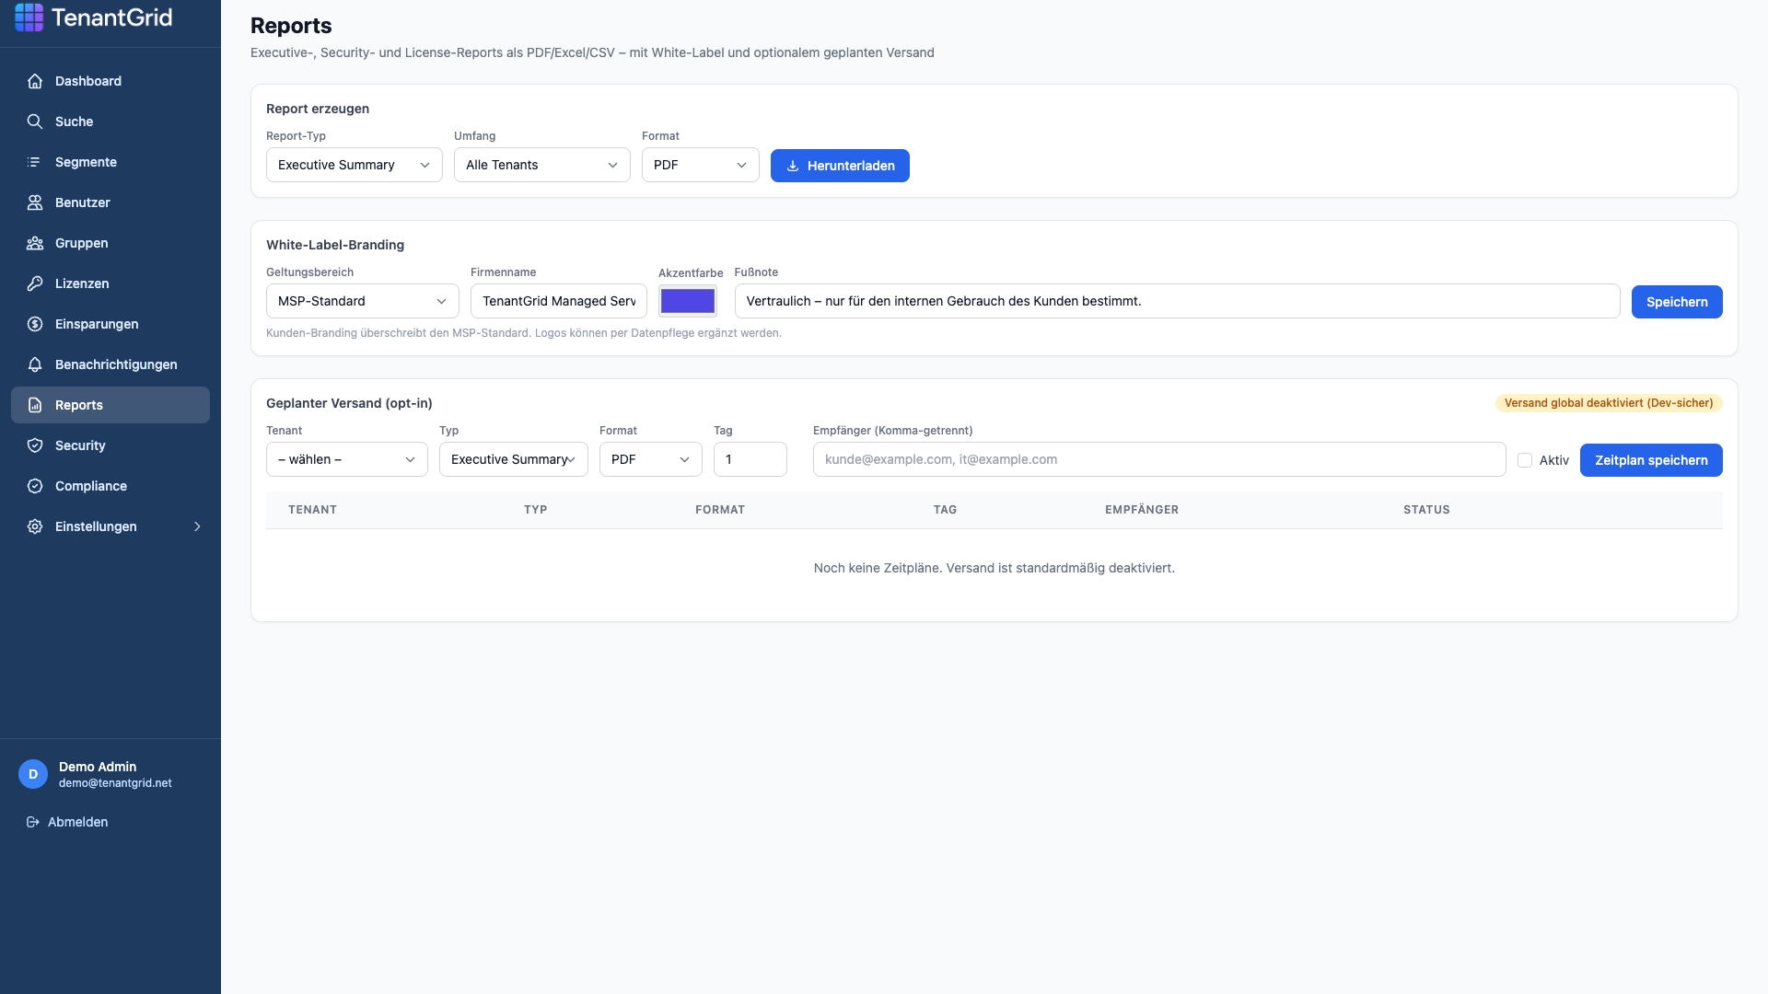The image size is (1768, 994).
Task: Go to the Dashboard page
Action: pos(110,81)
